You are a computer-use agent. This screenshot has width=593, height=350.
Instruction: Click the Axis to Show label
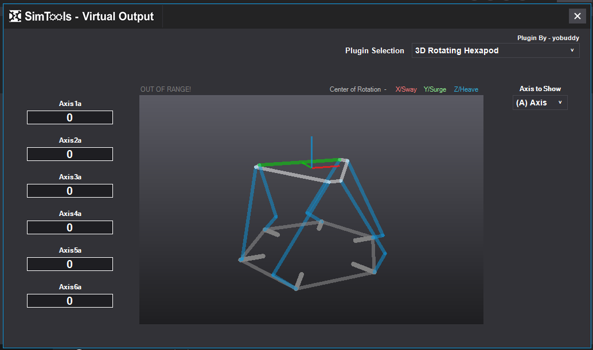point(540,89)
